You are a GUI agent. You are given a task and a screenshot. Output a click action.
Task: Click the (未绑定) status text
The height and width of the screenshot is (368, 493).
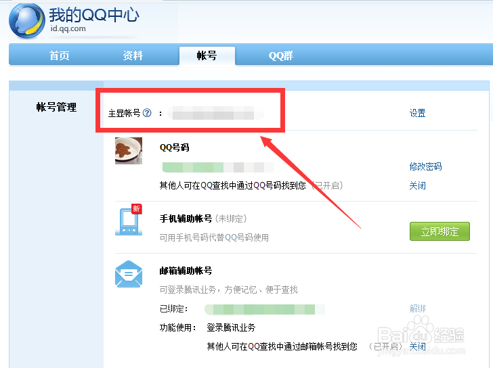tap(231, 218)
